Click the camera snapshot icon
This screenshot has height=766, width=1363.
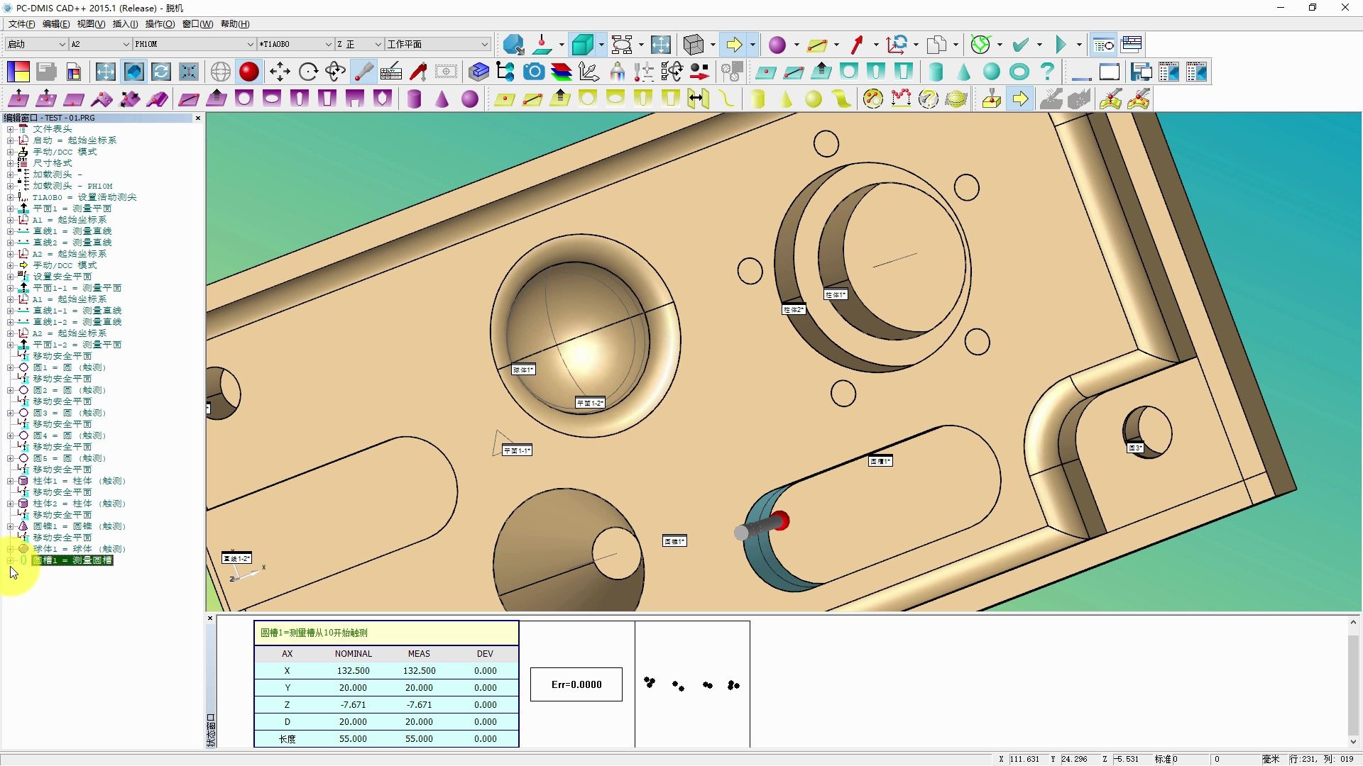(534, 72)
